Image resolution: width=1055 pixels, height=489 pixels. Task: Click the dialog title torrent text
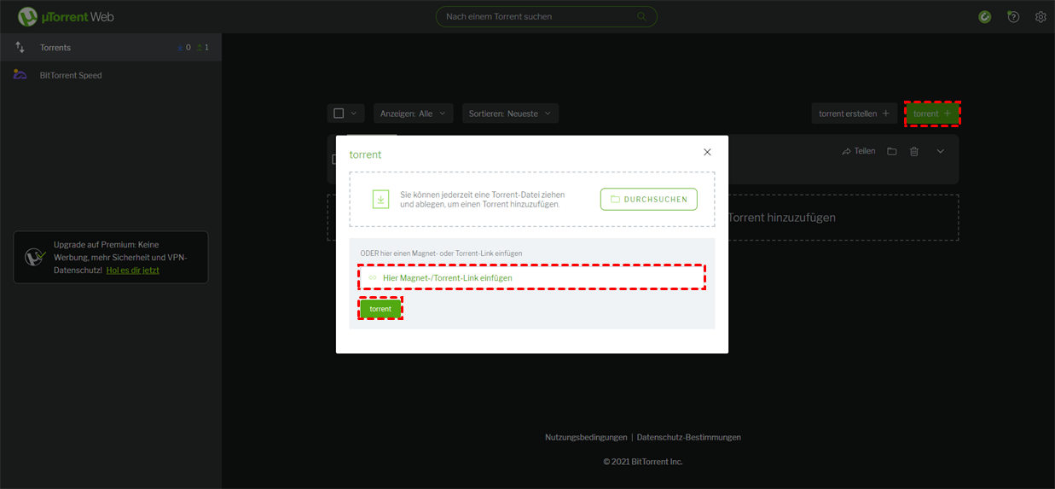[x=365, y=154]
